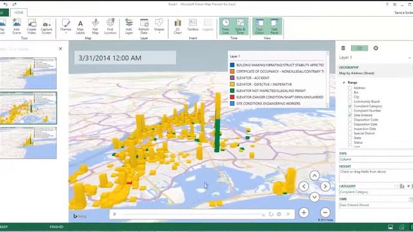Open the Task Panel settings gear tab
This screenshot has height=232, width=413.
(376, 48)
